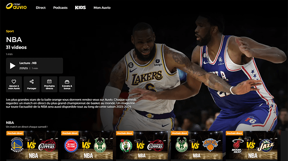Click 'Prochain direct' badge on Celtics card

125,133
